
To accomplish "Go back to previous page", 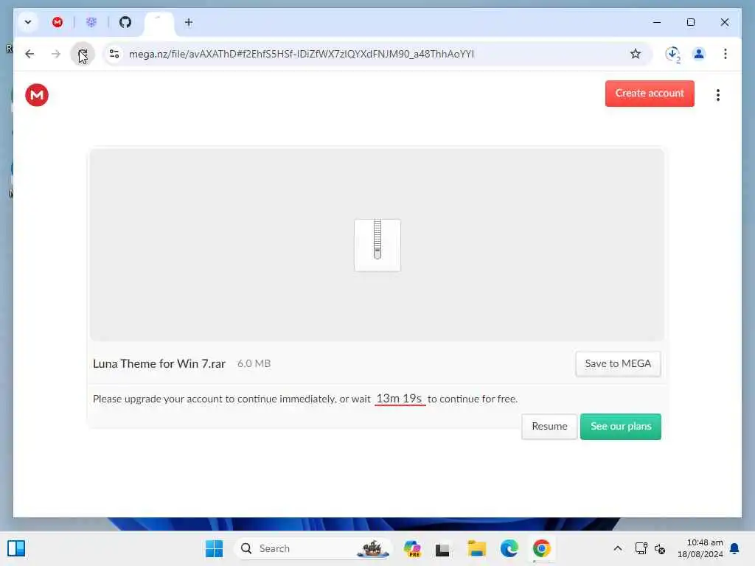I will point(29,54).
